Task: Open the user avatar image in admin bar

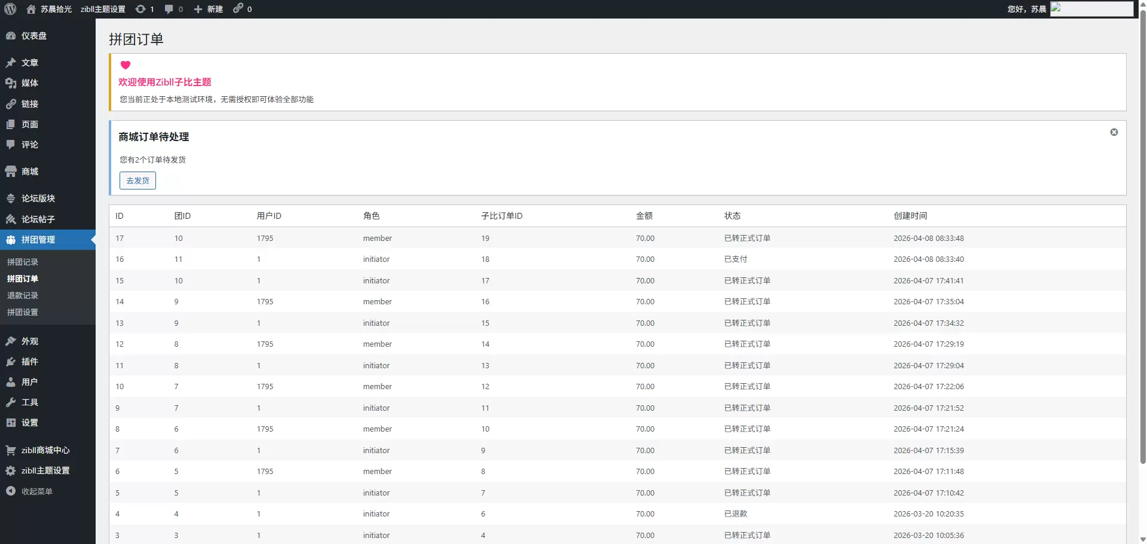Action: point(1091,8)
